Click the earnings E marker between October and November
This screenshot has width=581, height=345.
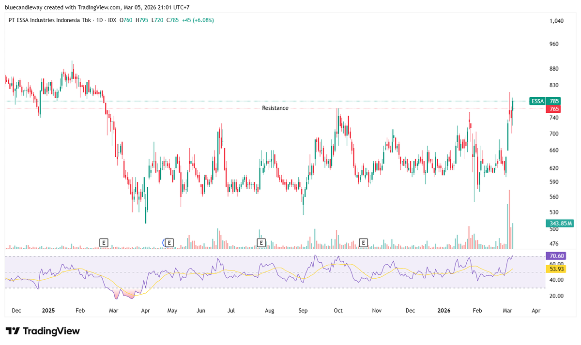pyautogui.click(x=364, y=242)
